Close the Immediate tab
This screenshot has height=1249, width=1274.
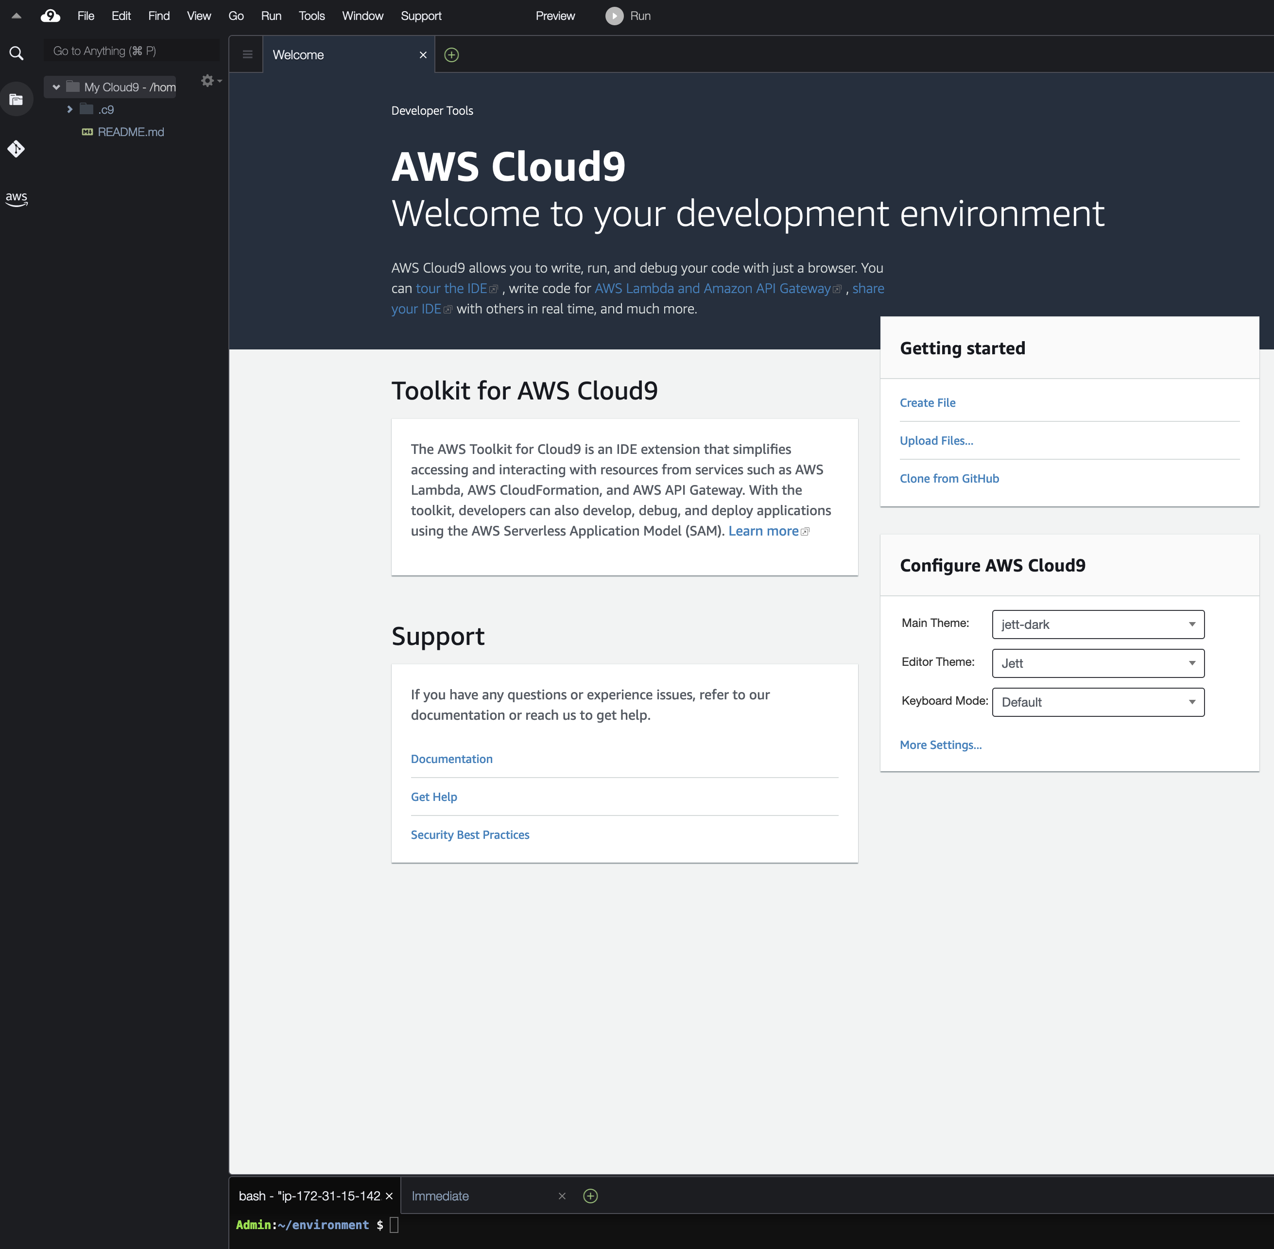(562, 1196)
